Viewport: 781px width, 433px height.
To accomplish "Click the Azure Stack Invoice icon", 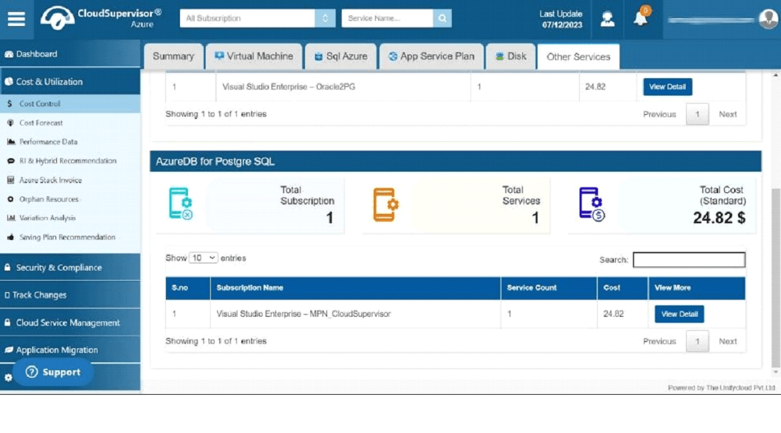I will (11, 180).
